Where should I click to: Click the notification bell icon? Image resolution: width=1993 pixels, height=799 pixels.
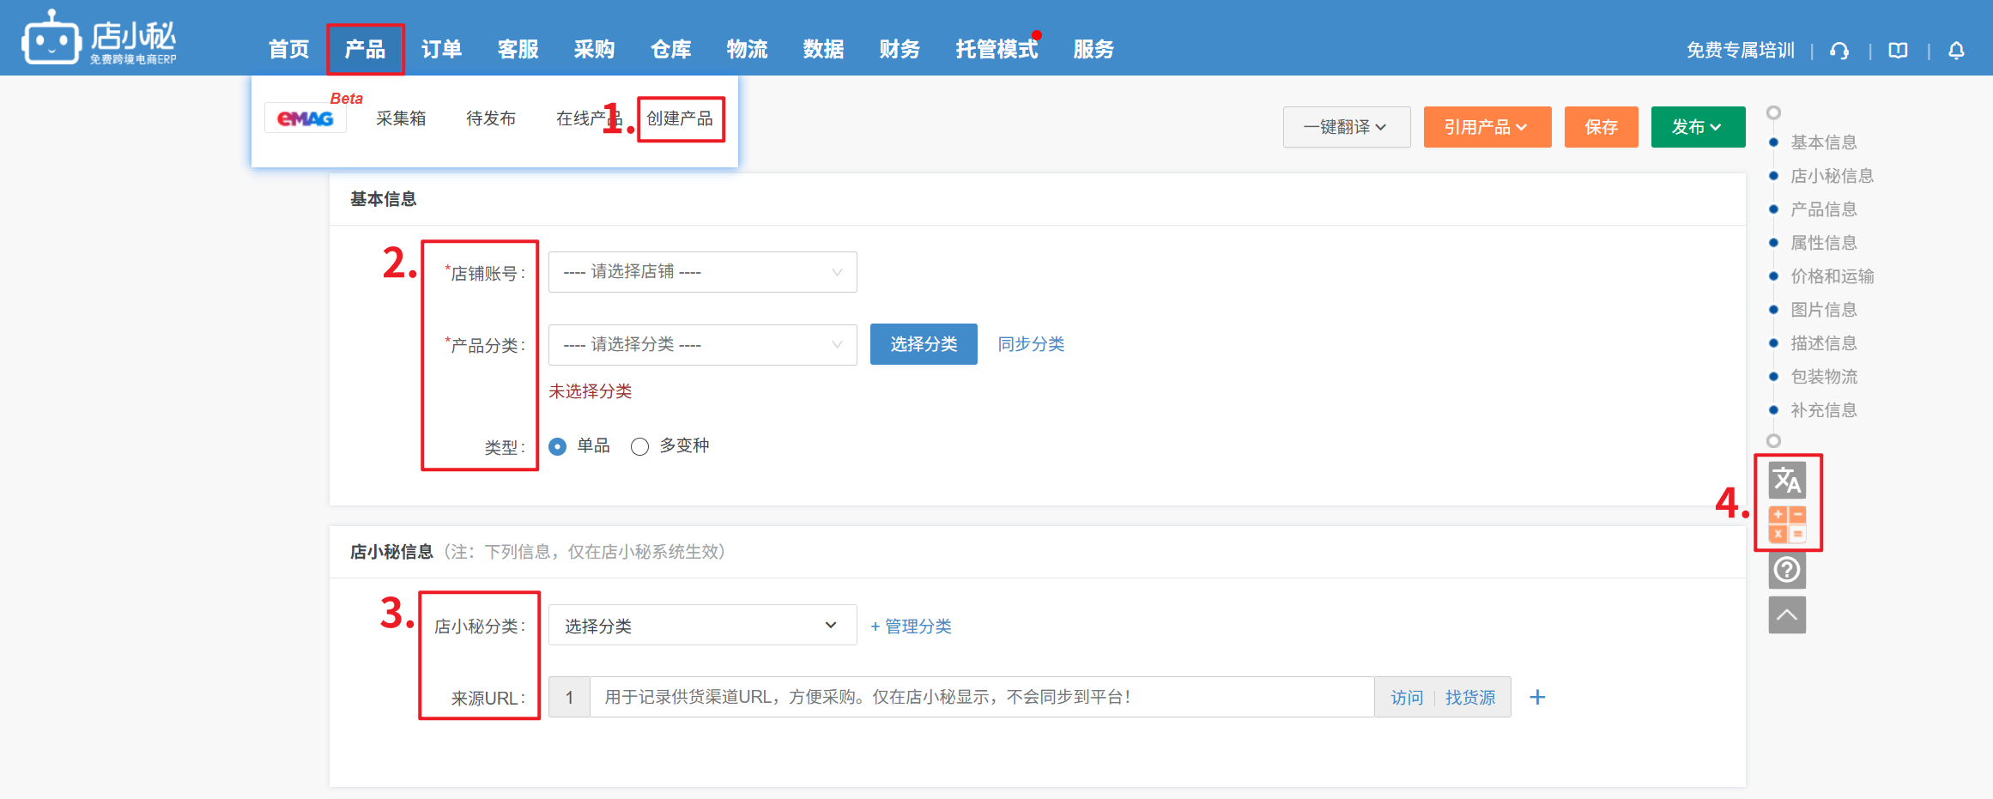(1956, 51)
